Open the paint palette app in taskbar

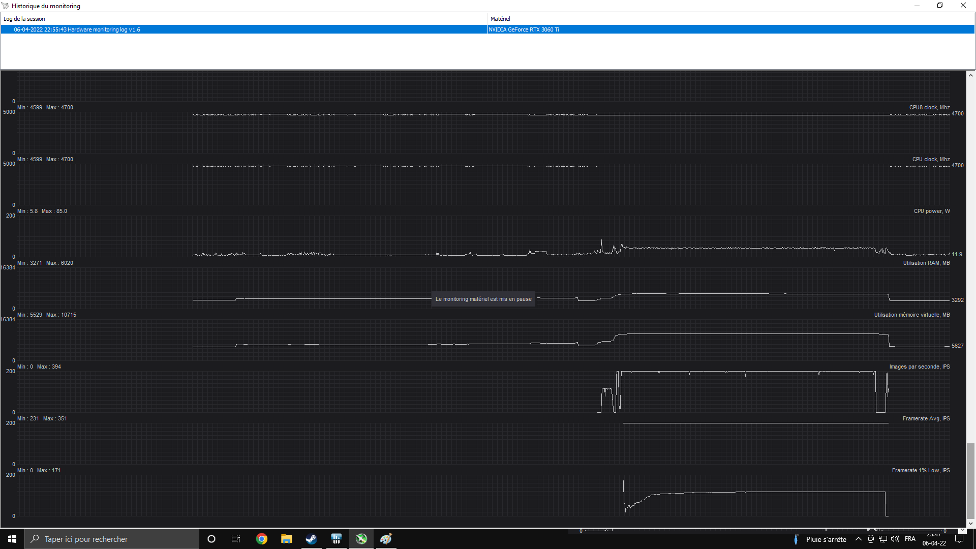tap(386, 539)
